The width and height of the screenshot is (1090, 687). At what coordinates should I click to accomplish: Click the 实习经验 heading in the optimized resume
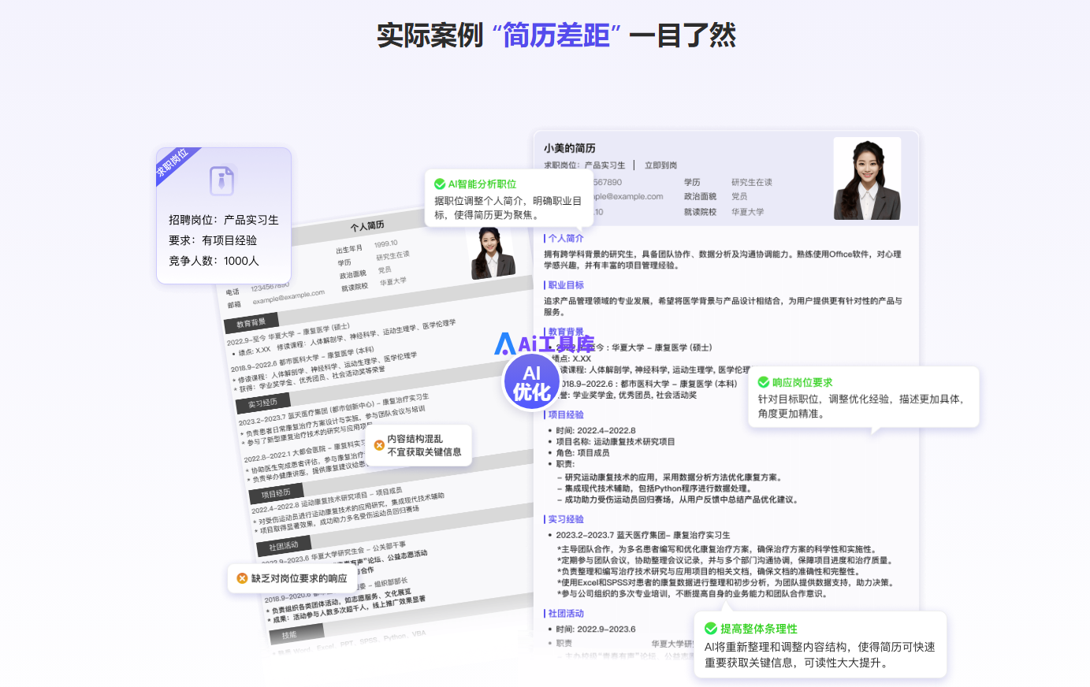coord(566,519)
